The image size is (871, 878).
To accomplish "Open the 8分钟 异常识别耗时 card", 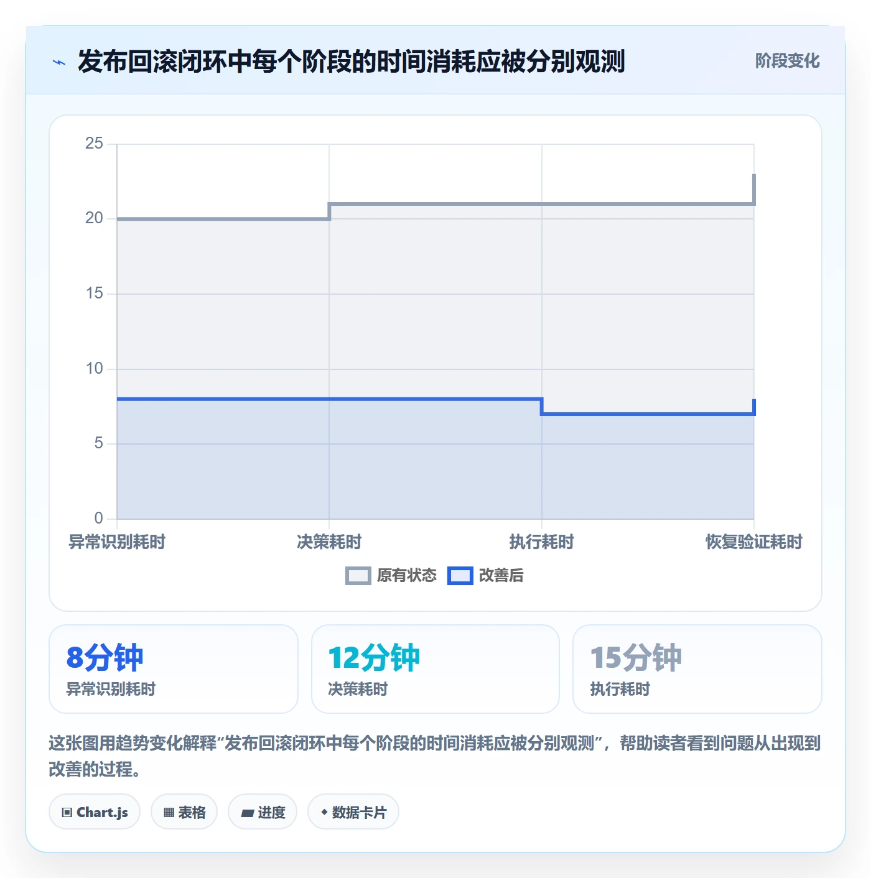I will [174, 669].
